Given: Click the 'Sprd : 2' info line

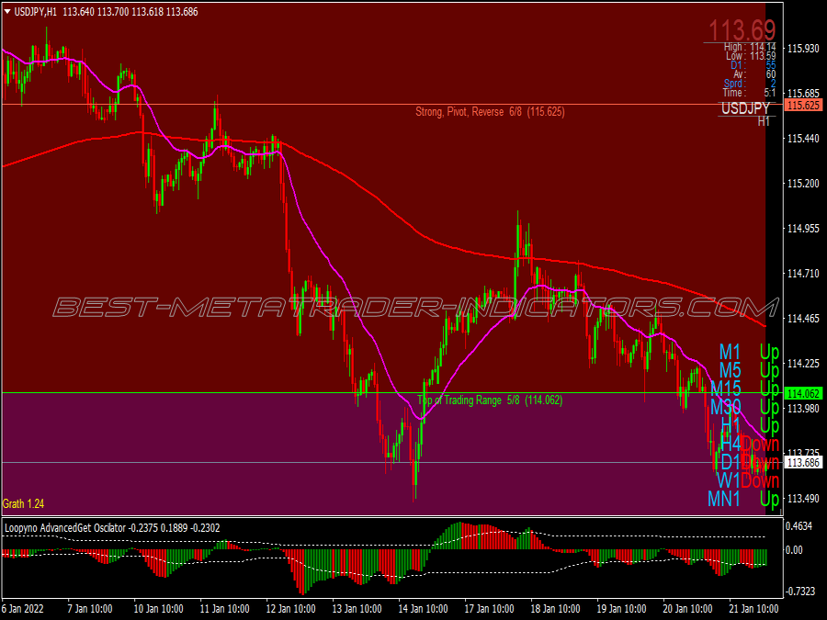Looking at the screenshot, I should (750, 84).
